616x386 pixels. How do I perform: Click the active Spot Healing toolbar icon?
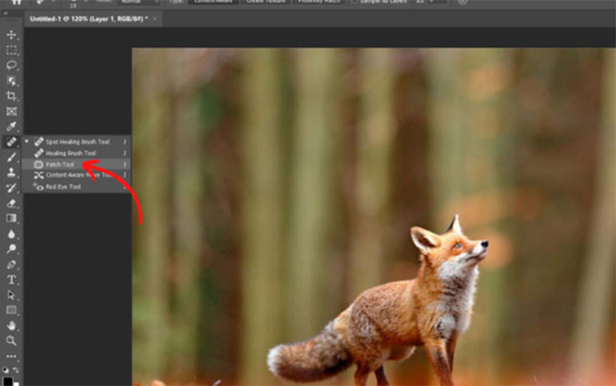click(11, 142)
